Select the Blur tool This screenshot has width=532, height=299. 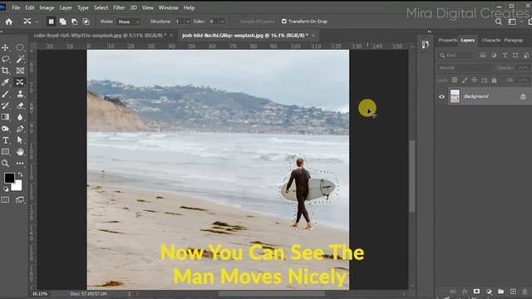20,117
